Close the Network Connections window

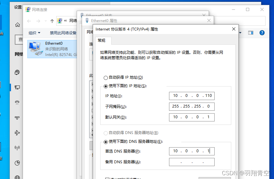pos(262,9)
